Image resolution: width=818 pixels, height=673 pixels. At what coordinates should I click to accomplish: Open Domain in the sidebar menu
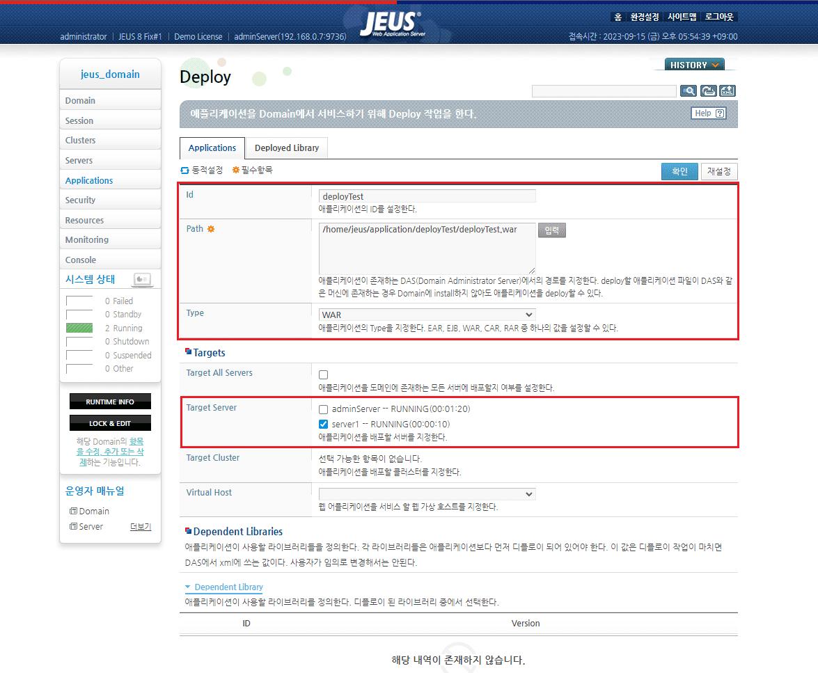click(x=110, y=100)
